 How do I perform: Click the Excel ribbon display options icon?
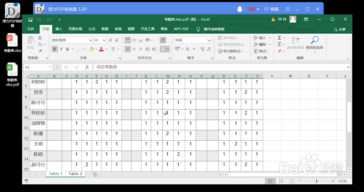click(x=306, y=19)
